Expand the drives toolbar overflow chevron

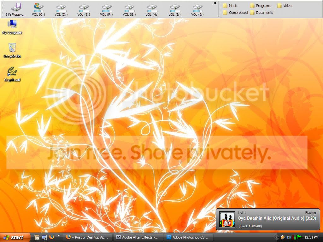click(x=215, y=3)
